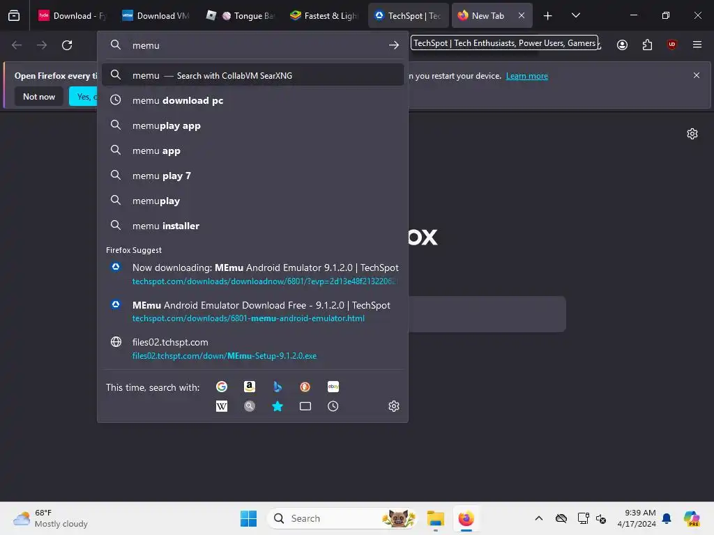Choose suggestion memu play 7
The width and height of the screenshot is (714, 535).
pos(252,176)
